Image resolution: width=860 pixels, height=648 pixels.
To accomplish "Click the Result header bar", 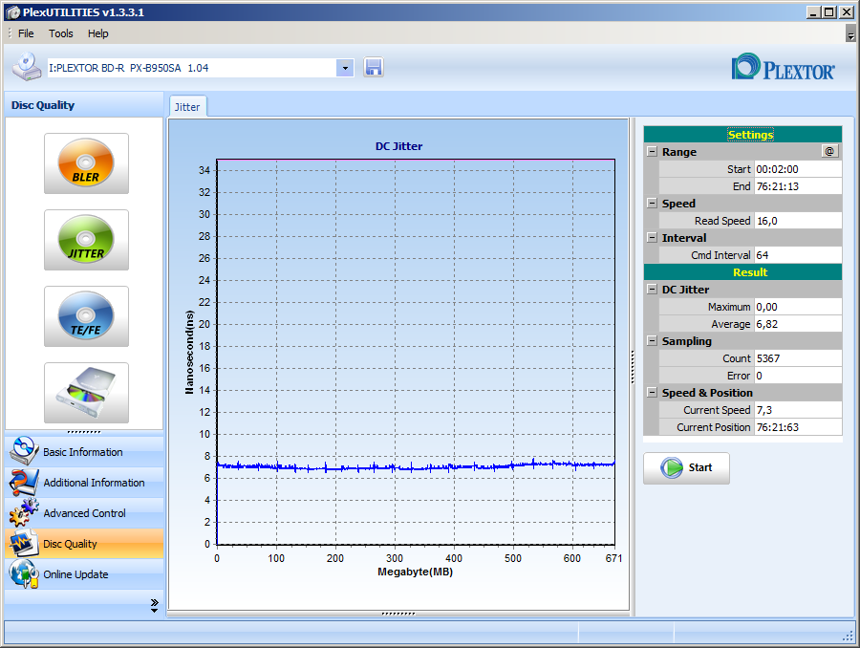I will pyautogui.click(x=742, y=272).
